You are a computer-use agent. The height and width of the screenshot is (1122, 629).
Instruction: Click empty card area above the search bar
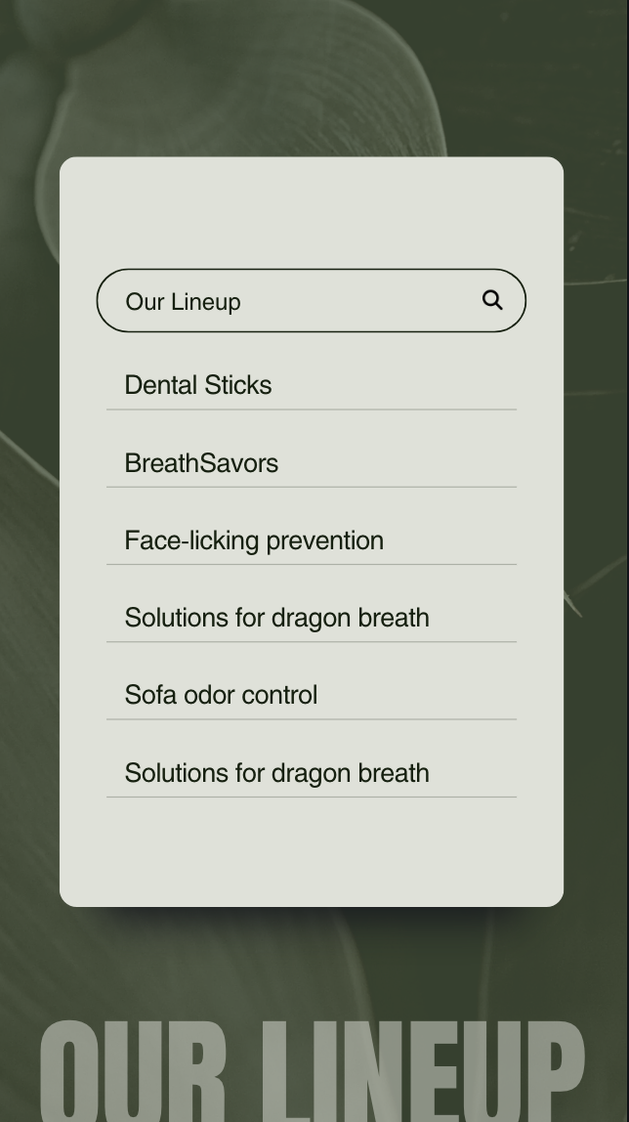(x=311, y=210)
